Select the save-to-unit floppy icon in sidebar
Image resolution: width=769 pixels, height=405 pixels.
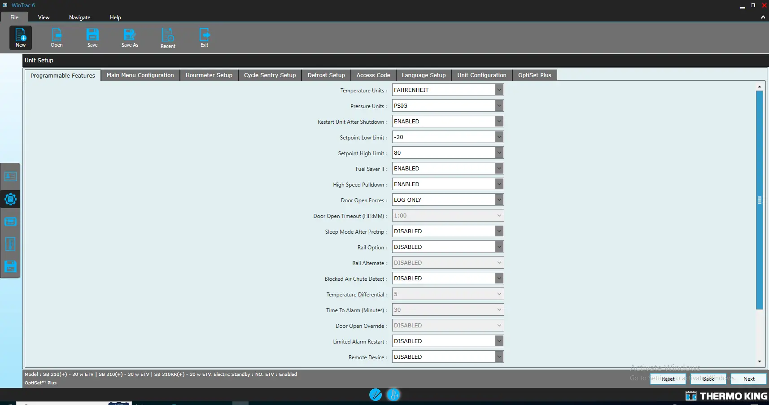10,266
